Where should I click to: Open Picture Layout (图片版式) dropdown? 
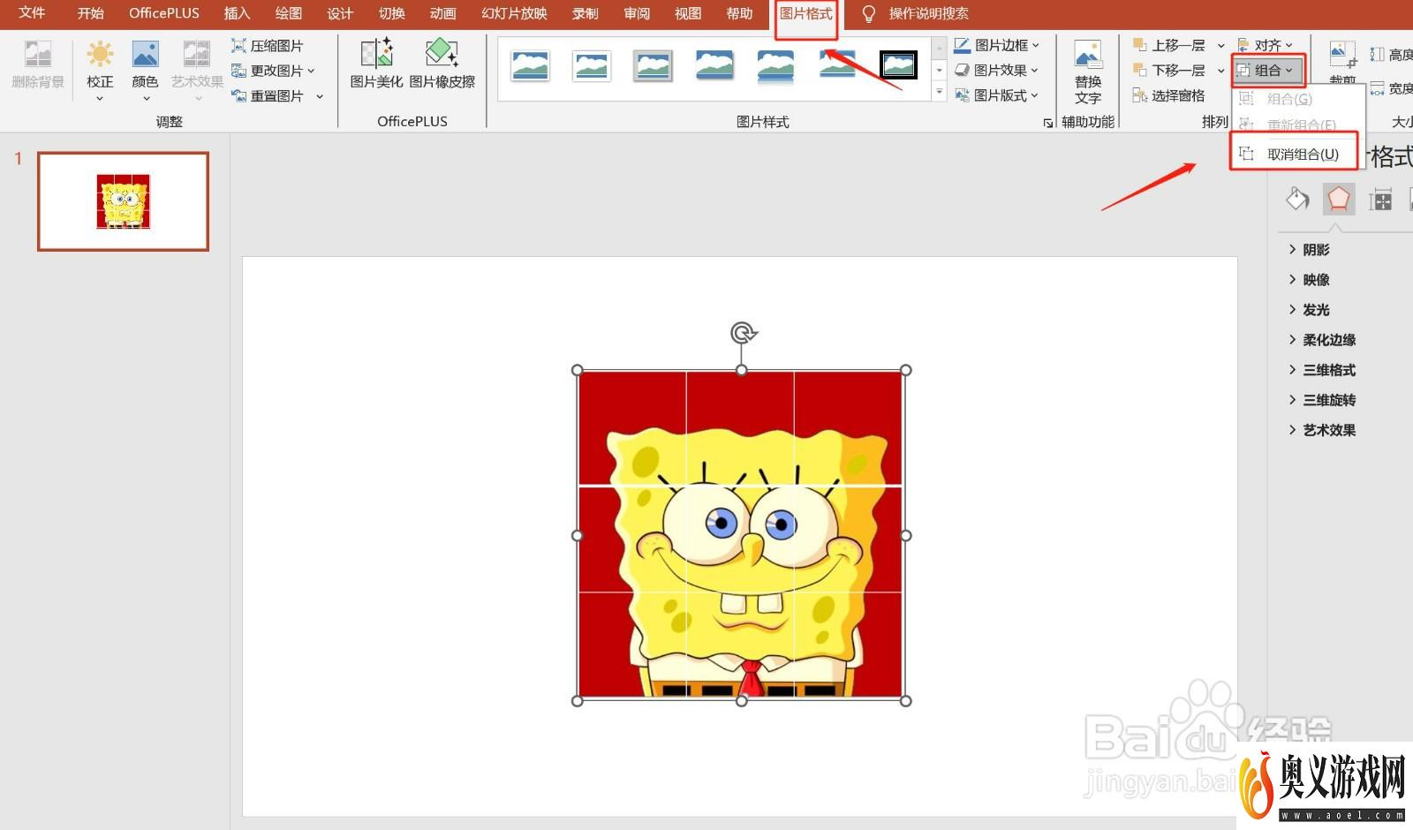(996, 95)
